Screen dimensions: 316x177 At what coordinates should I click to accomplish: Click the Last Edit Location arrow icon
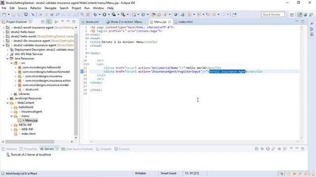pos(208,14)
